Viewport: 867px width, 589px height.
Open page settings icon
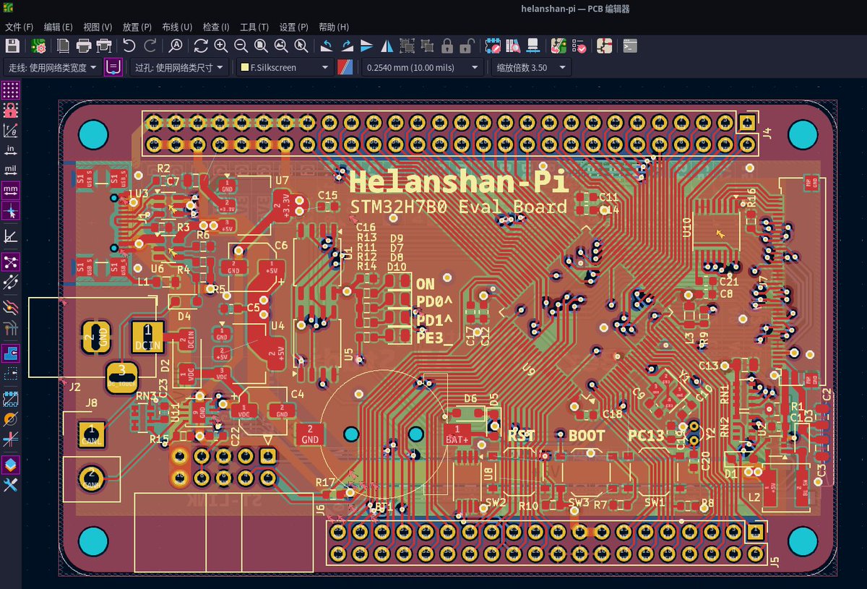point(64,46)
